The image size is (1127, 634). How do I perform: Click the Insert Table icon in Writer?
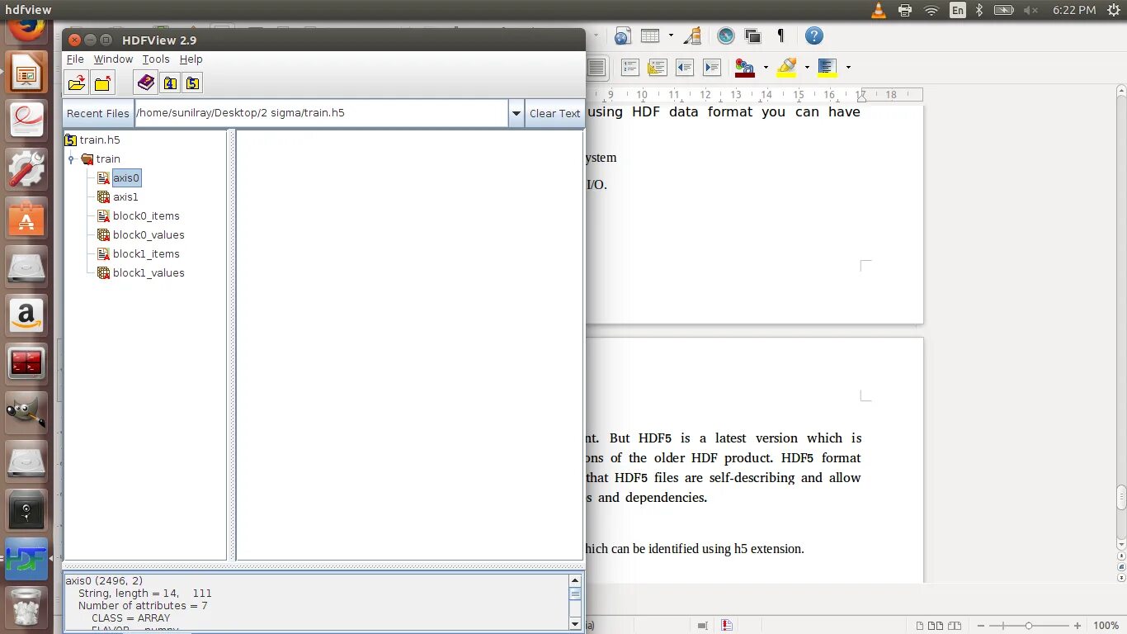[650, 35]
